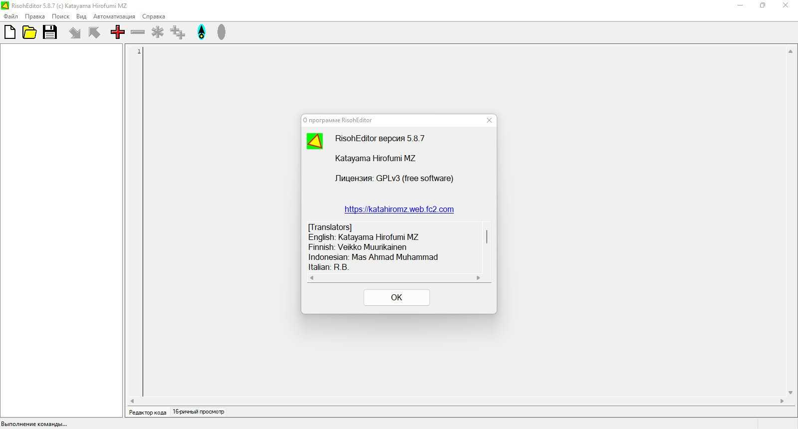Click 'Italian: R.B.' line
Image resolution: width=798 pixels, height=429 pixels.
(x=329, y=267)
